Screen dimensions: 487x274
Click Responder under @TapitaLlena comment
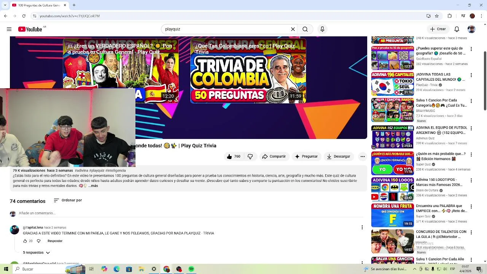tap(55, 241)
